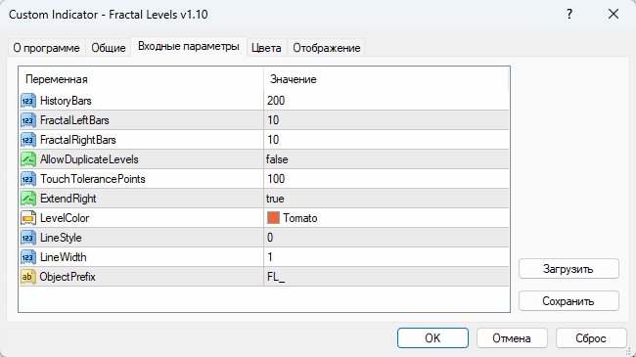This screenshot has height=357, width=636.
Task: Select the ObjectPrefix variable name
Action: click(x=68, y=277)
